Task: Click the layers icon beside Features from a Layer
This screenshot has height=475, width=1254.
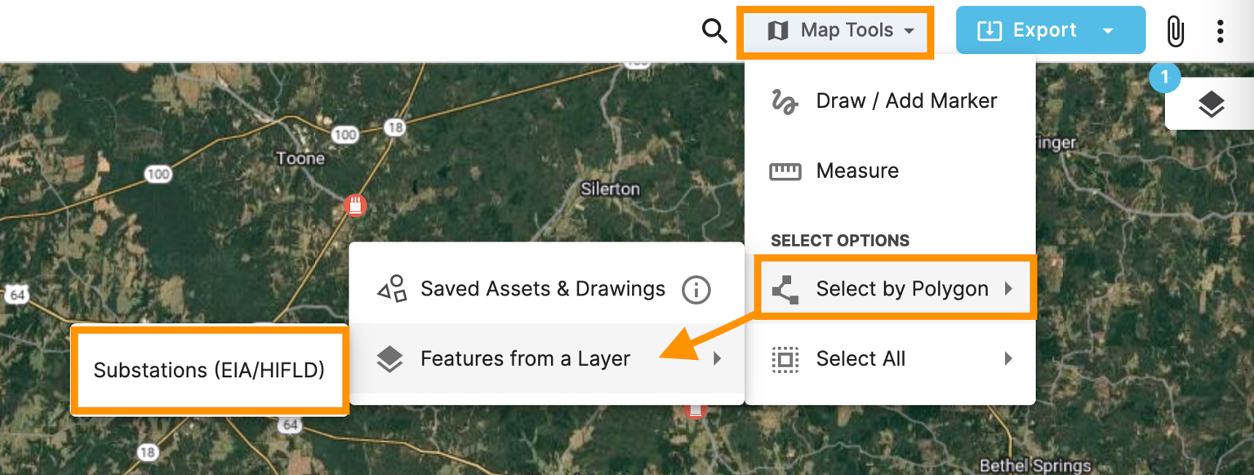Action: coord(389,358)
